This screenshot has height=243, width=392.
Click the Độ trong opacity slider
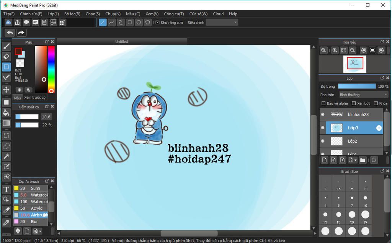(357, 86)
